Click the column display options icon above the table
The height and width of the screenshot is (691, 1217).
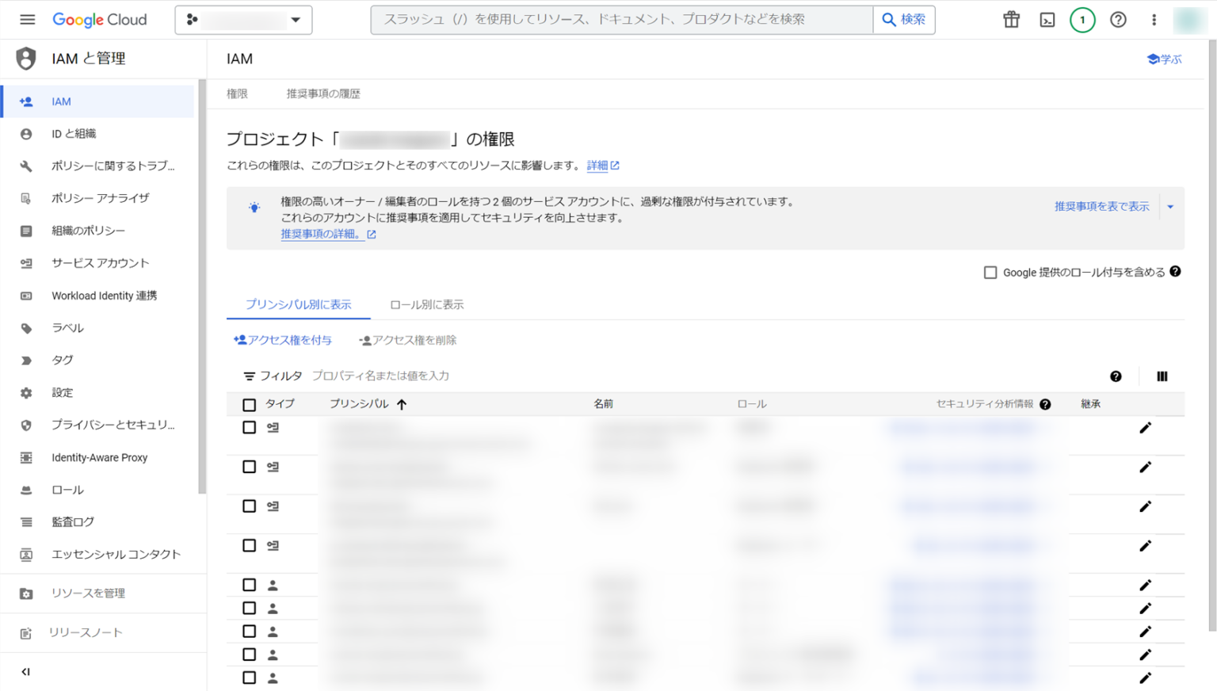coord(1162,376)
